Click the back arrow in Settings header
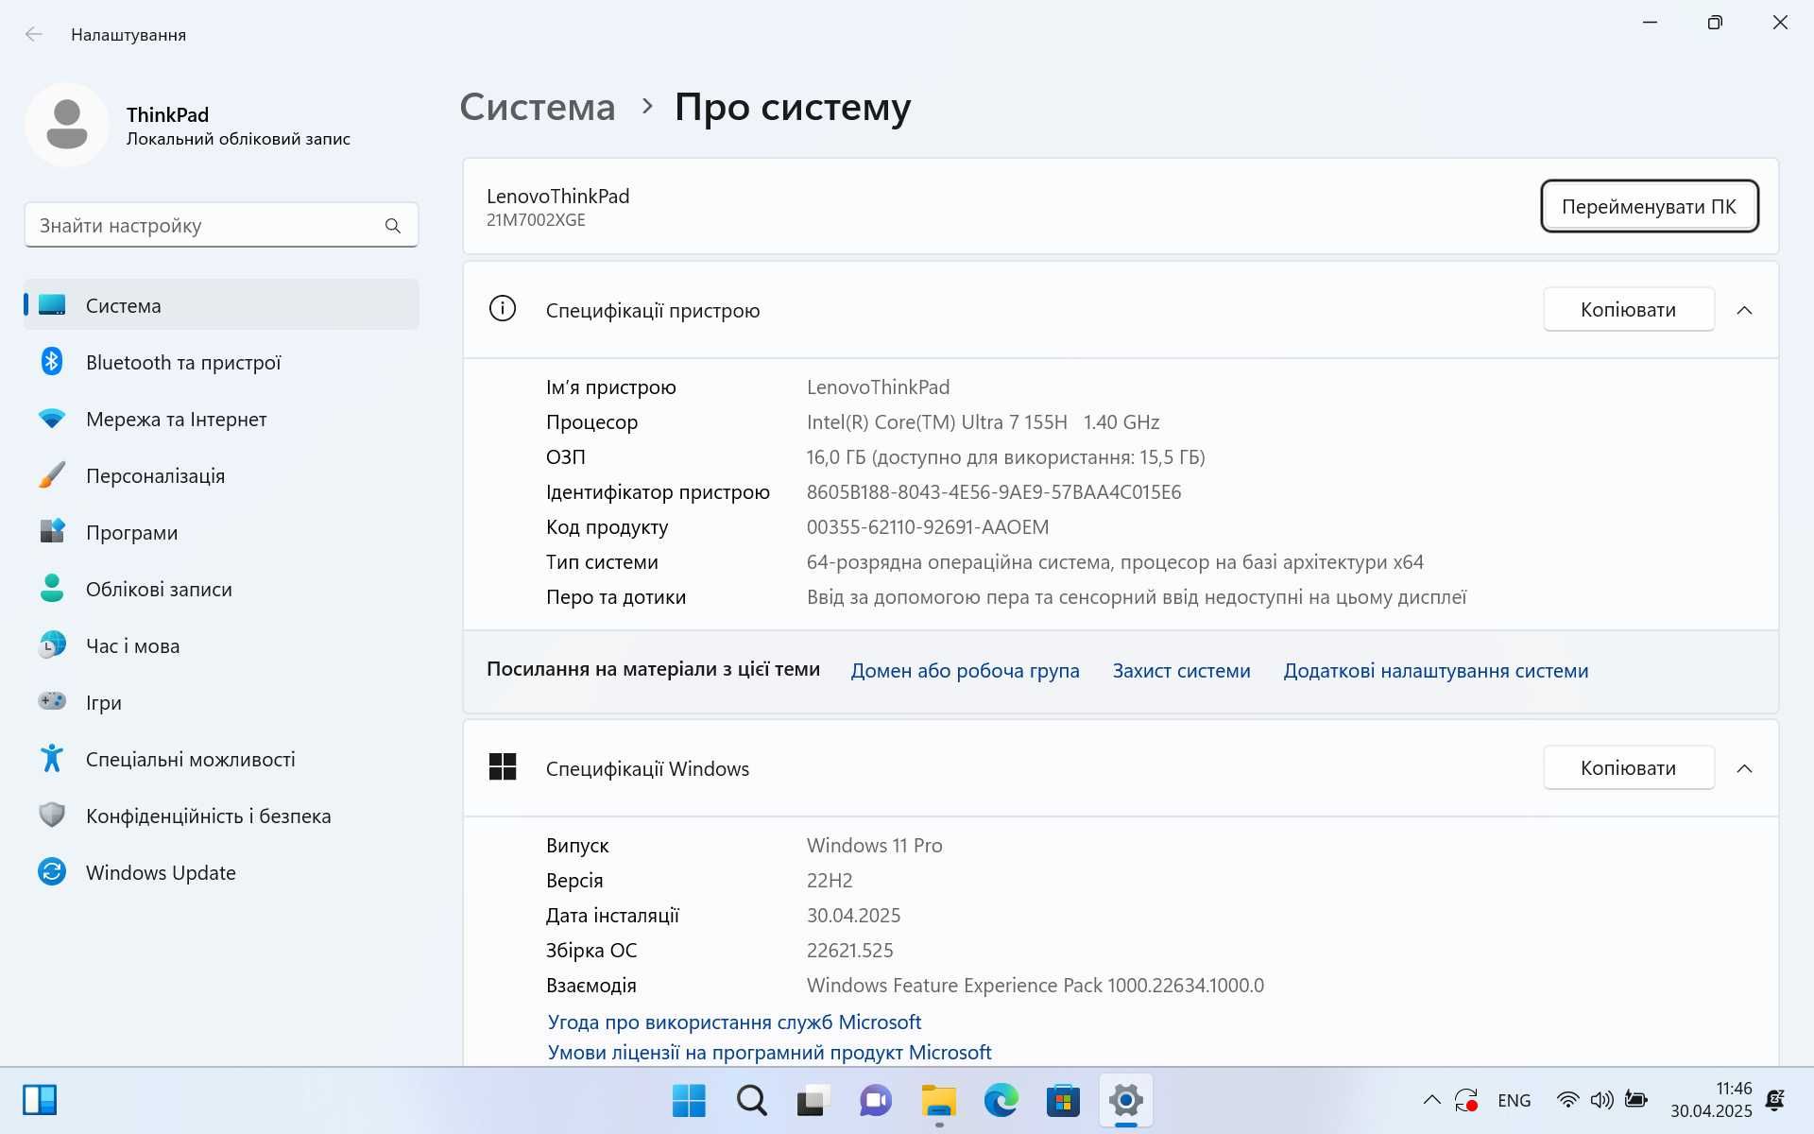 click(34, 35)
